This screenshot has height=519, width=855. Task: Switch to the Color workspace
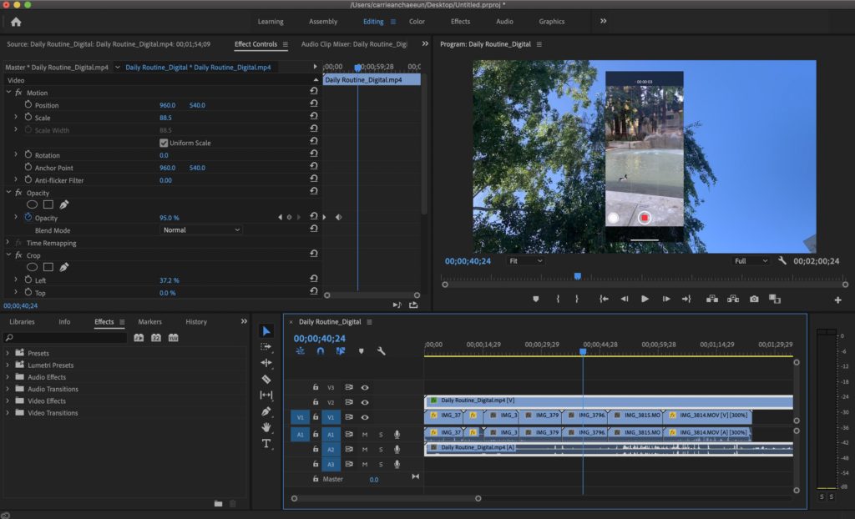pyautogui.click(x=417, y=22)
